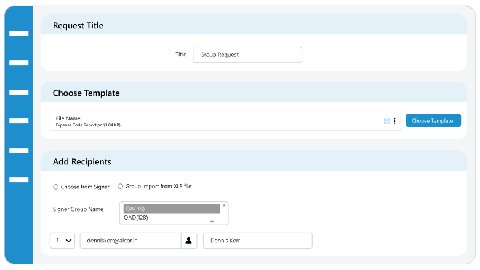
Task: Click the sixth white bar in the sidebar
Action: click(19, 180)
